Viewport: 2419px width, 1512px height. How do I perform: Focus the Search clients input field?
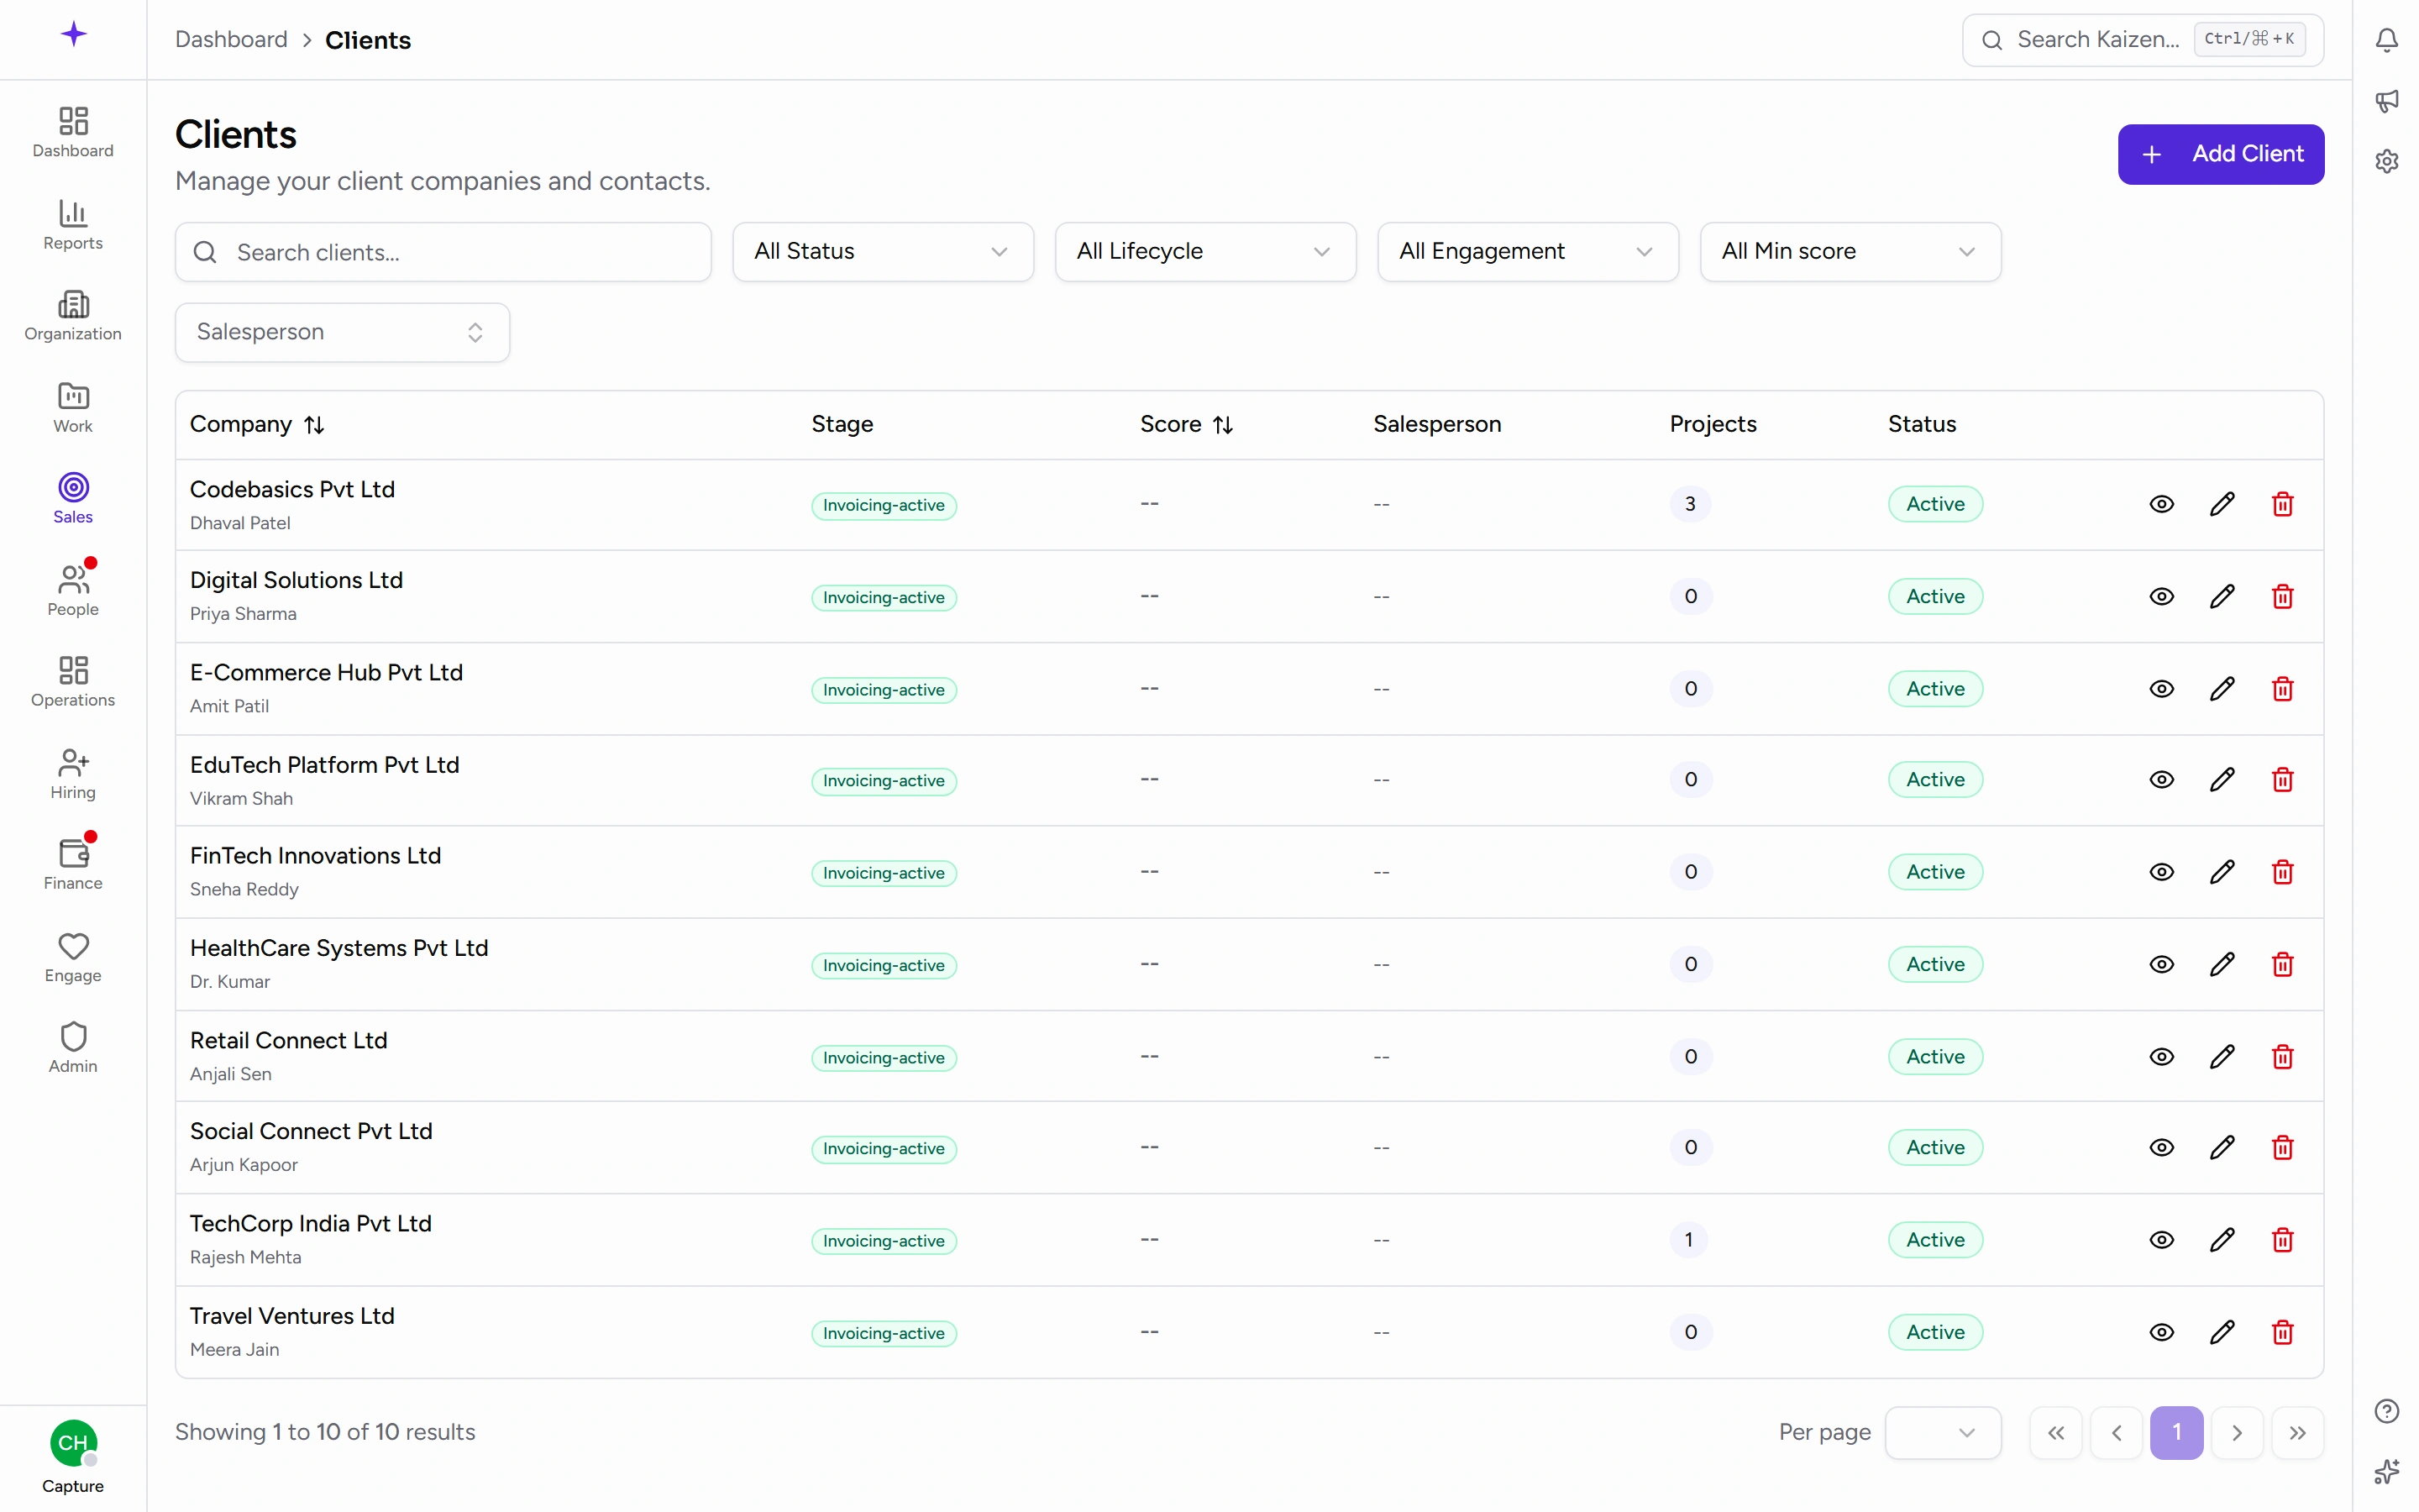443,252
